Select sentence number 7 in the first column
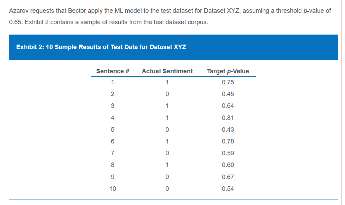 112,153
